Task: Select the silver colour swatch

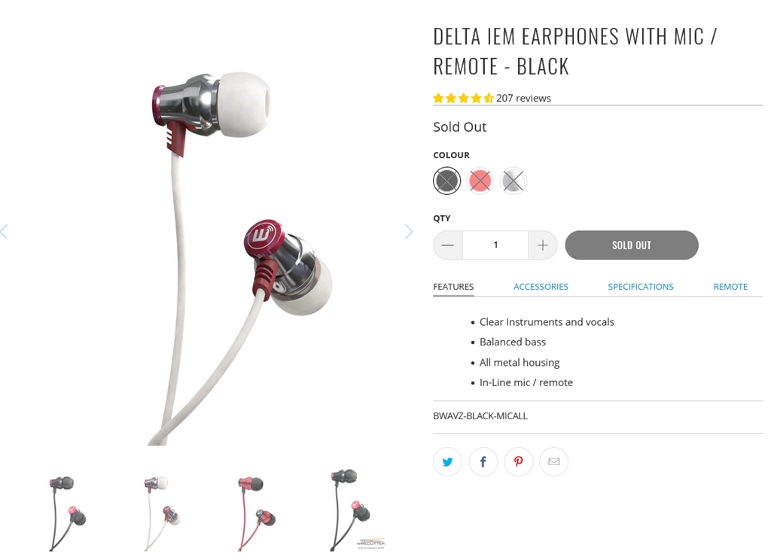Action: click(x=513, y=181)
